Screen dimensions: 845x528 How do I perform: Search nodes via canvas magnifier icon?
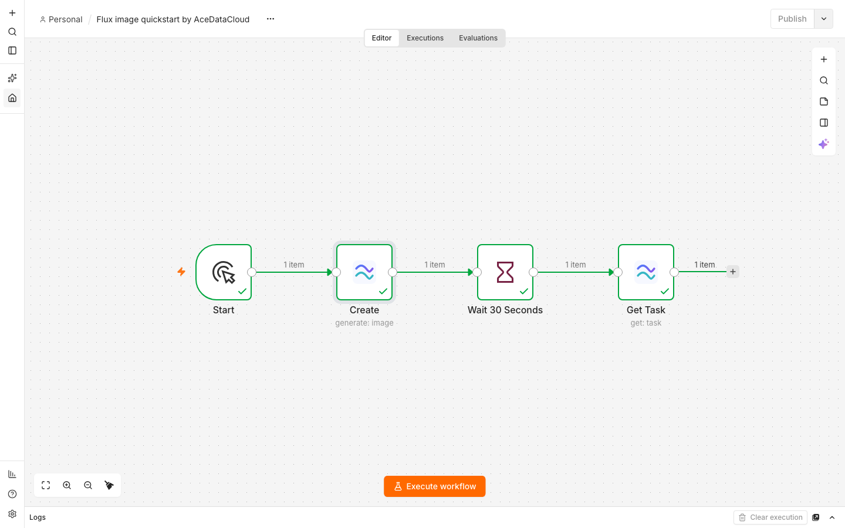click(x=824, y=80)
